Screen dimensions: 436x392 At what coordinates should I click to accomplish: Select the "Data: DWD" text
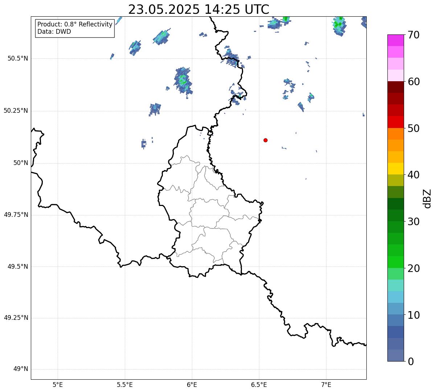coord(54,32)
